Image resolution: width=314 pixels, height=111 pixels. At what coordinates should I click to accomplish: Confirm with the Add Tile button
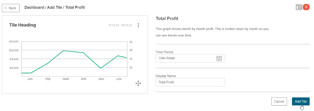point(300,101)
